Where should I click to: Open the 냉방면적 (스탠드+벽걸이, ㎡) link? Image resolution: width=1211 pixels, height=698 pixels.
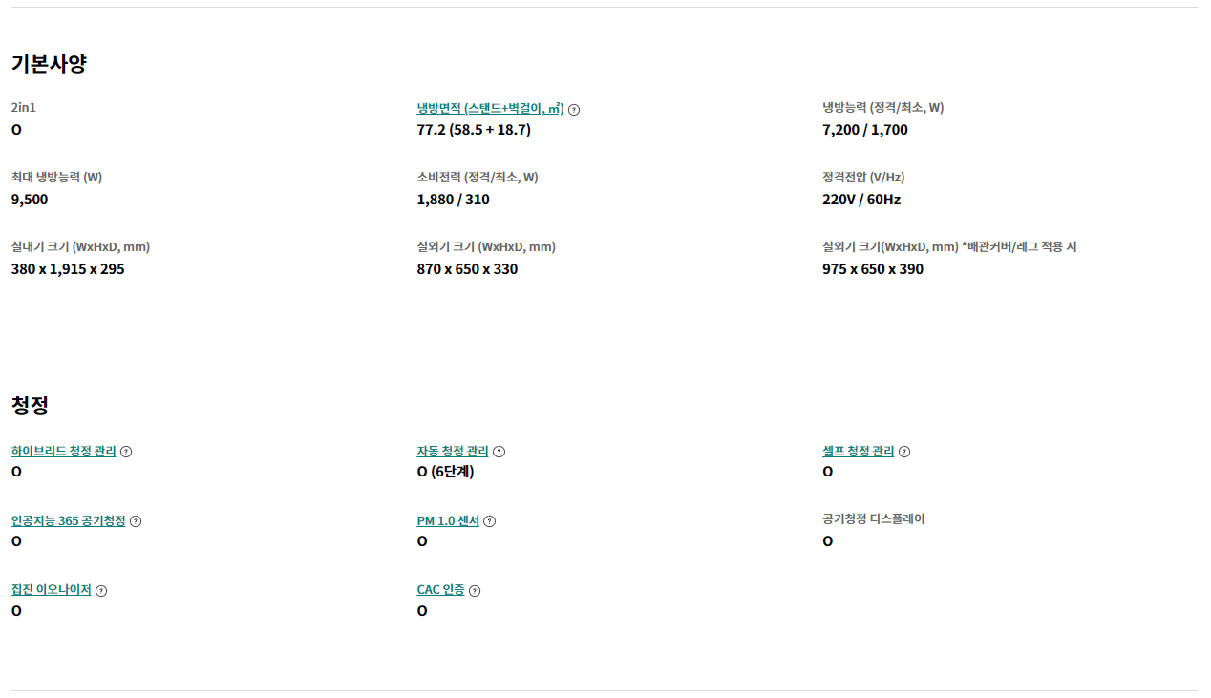[x=490, y=108]
